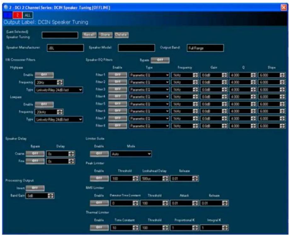Image resolution: width=289 pixels, height=235 pixels.
Task: Click Filter 1 Gain spinner arrows
Action: click(224, 75)
